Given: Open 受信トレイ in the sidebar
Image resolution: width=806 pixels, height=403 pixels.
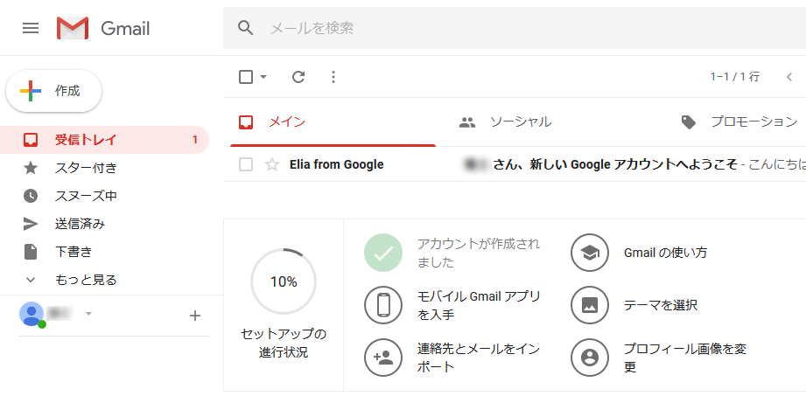Looking at the screenshot, I should [x=104, y=140].
